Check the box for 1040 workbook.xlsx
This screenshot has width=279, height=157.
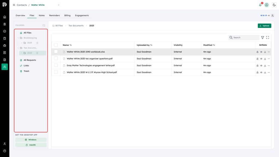[x=56, y=52]
